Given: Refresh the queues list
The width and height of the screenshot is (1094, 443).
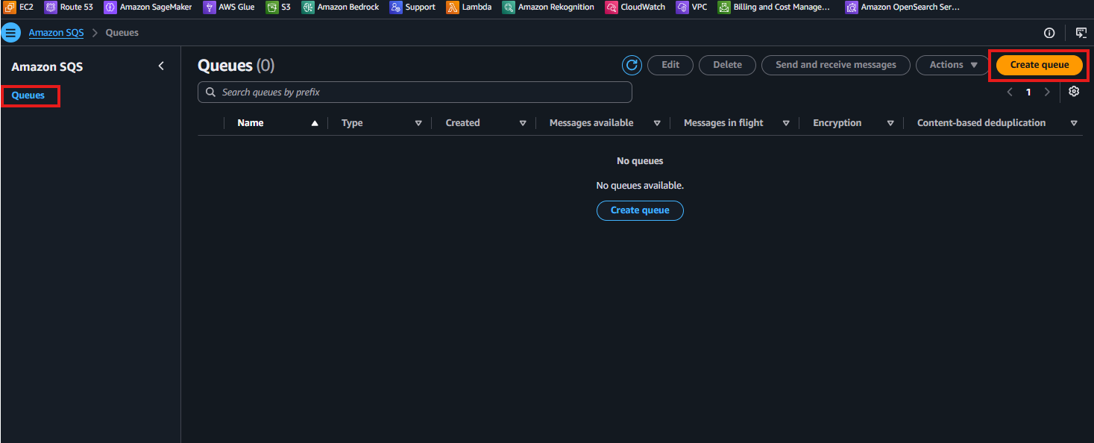Looking at the screenshot, I should point(632,65).
